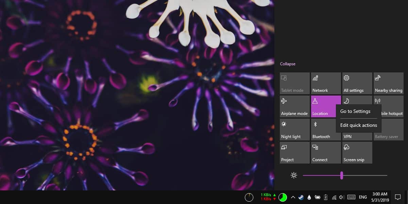Screen dimensions: 408x204
Task: Collapse the quick actions panel
Action: [x=288, y=64]
